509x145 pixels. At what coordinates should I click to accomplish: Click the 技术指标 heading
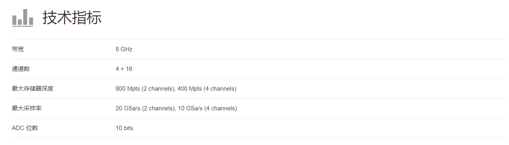click(72, 18)
